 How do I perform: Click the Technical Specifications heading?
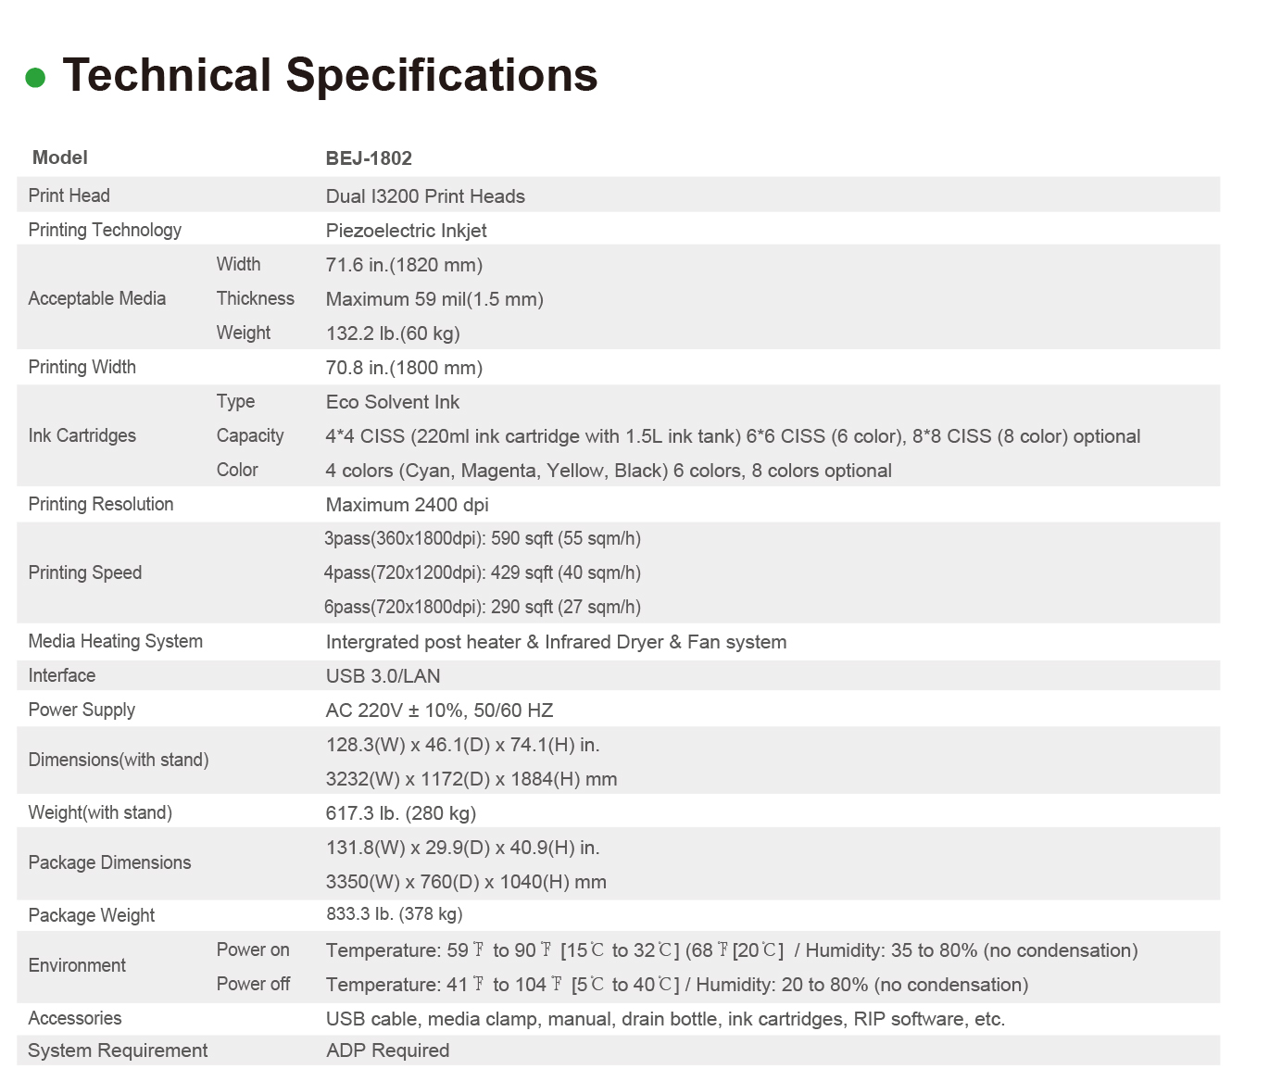tap(330, 75)
